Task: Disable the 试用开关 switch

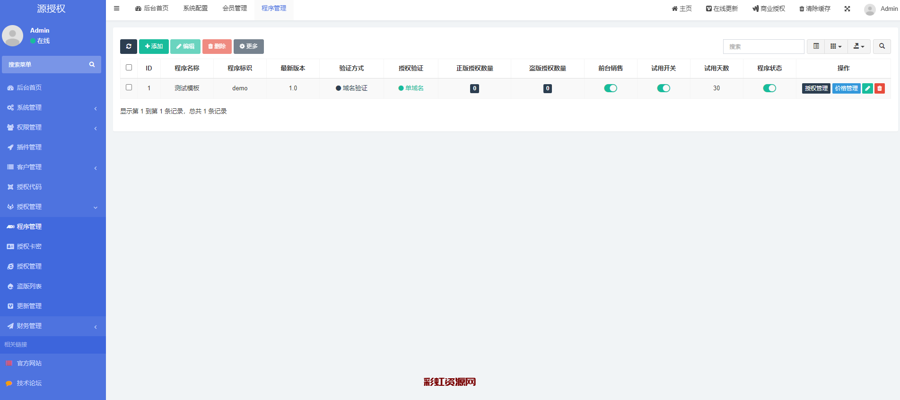Action: click(664, 88)
